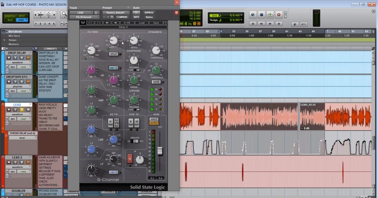Screen dimensions: 378x198
Task: Select the LEAD_03-33 audio clip
Action: click(312, 116)
